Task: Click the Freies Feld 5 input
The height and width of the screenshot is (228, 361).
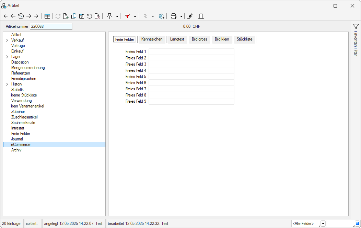Action: 191,77
